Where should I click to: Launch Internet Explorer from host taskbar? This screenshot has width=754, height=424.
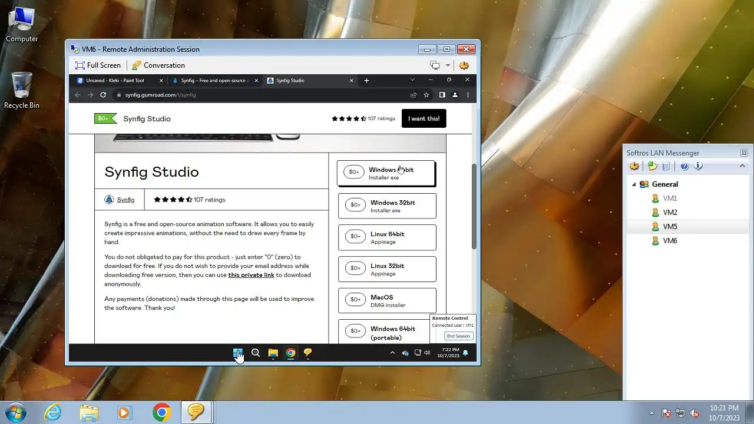[53, 412]
